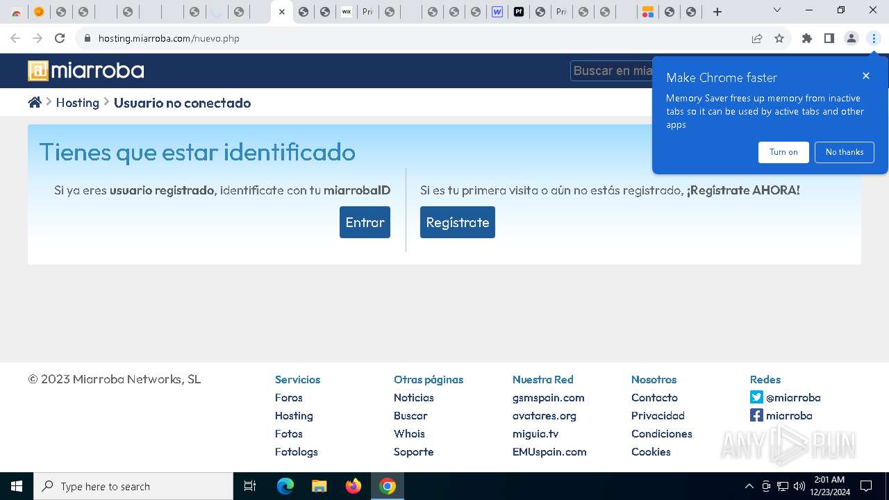Switch to the first rainbow icon tab

[x=17, y=12]
